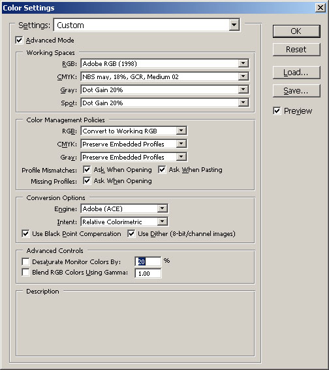This screenshot has width=329, height=370.
Task: Click the Missing Profiles label
Action: (54, 181)
